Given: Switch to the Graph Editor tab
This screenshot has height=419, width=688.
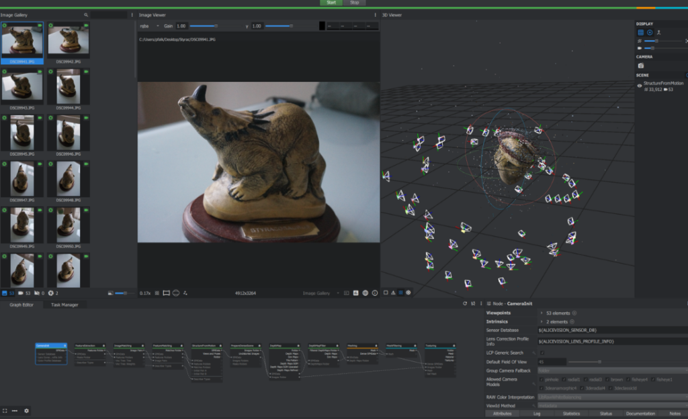Looking at the screenshot, I should click(x=21, y=305).
